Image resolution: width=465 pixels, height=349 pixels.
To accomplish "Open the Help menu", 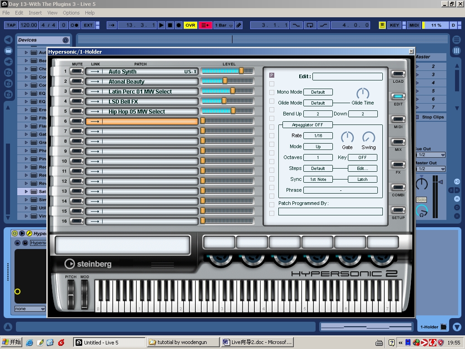I will (x=89, y=13).
